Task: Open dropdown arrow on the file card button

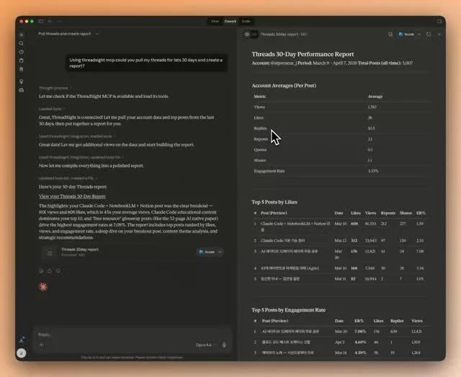Action: pyautogui.click(x=220, y=252)
